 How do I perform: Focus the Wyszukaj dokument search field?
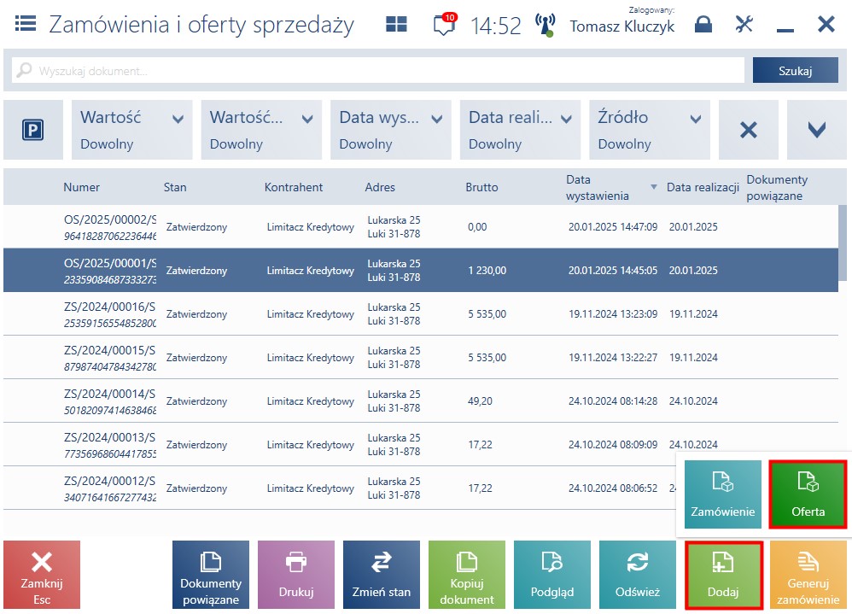378,71
